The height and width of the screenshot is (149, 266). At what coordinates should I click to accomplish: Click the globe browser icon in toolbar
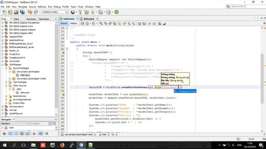coord(73,12)
